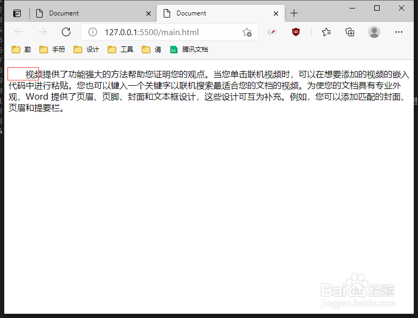Open Settings and more menu
The height and width of the screenshot is (318, 418).
399,32
